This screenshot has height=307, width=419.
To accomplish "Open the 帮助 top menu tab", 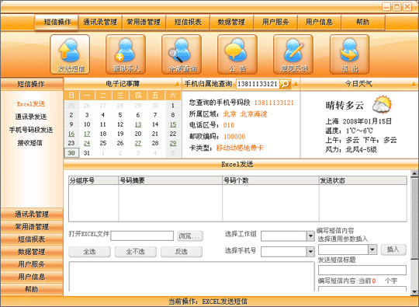I will 363,23.
